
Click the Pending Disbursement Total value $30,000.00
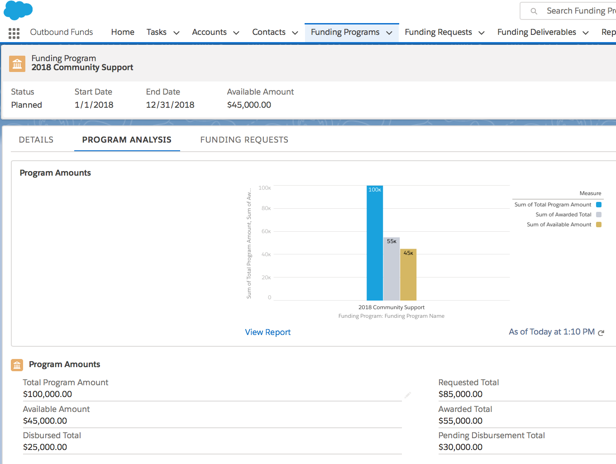tap(461, 447)
